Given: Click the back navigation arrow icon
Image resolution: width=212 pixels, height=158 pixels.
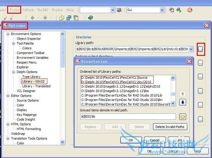Looking at the screenshot, I should click(33, 18).
